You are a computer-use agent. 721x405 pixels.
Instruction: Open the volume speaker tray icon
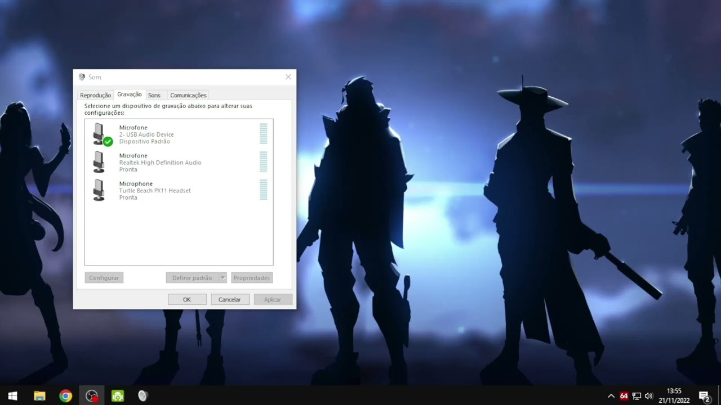click(x=649, y=396)
